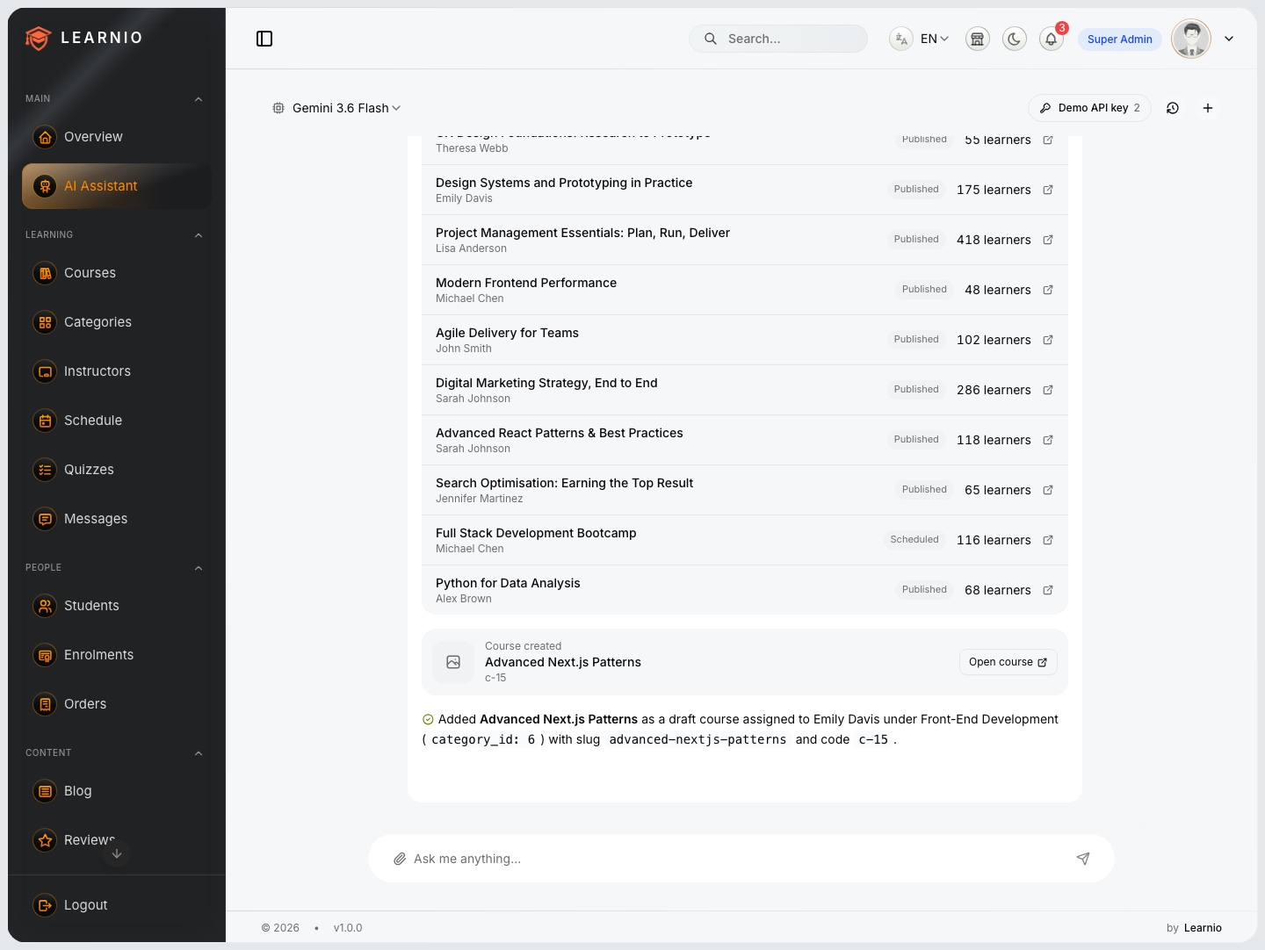Open Courses in sidebar
This screenshot has width=1265, height=950.
coord(117,273)
